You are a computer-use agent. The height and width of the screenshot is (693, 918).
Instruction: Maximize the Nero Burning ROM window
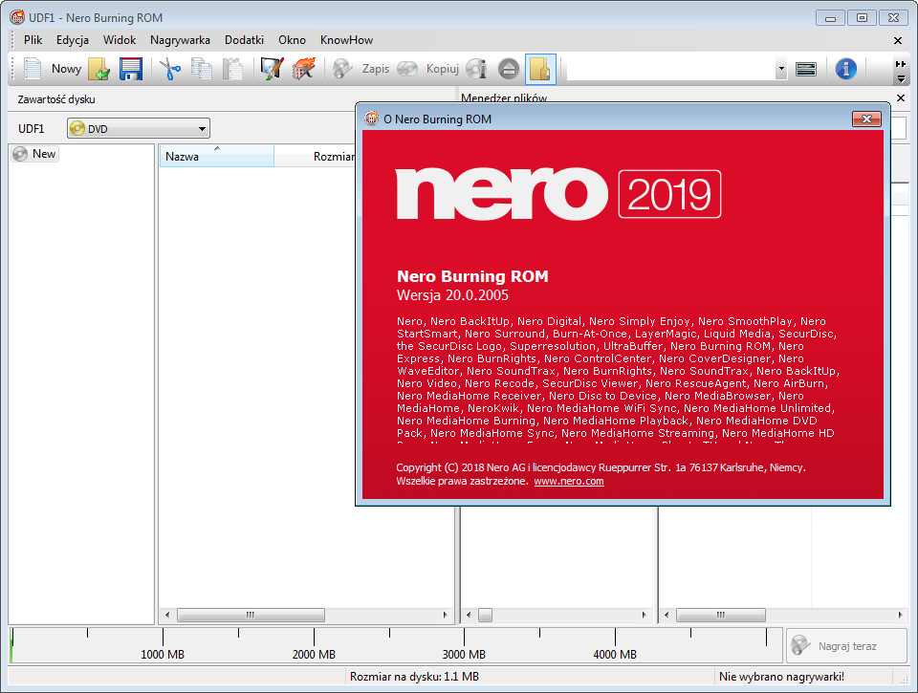[862, 17]
